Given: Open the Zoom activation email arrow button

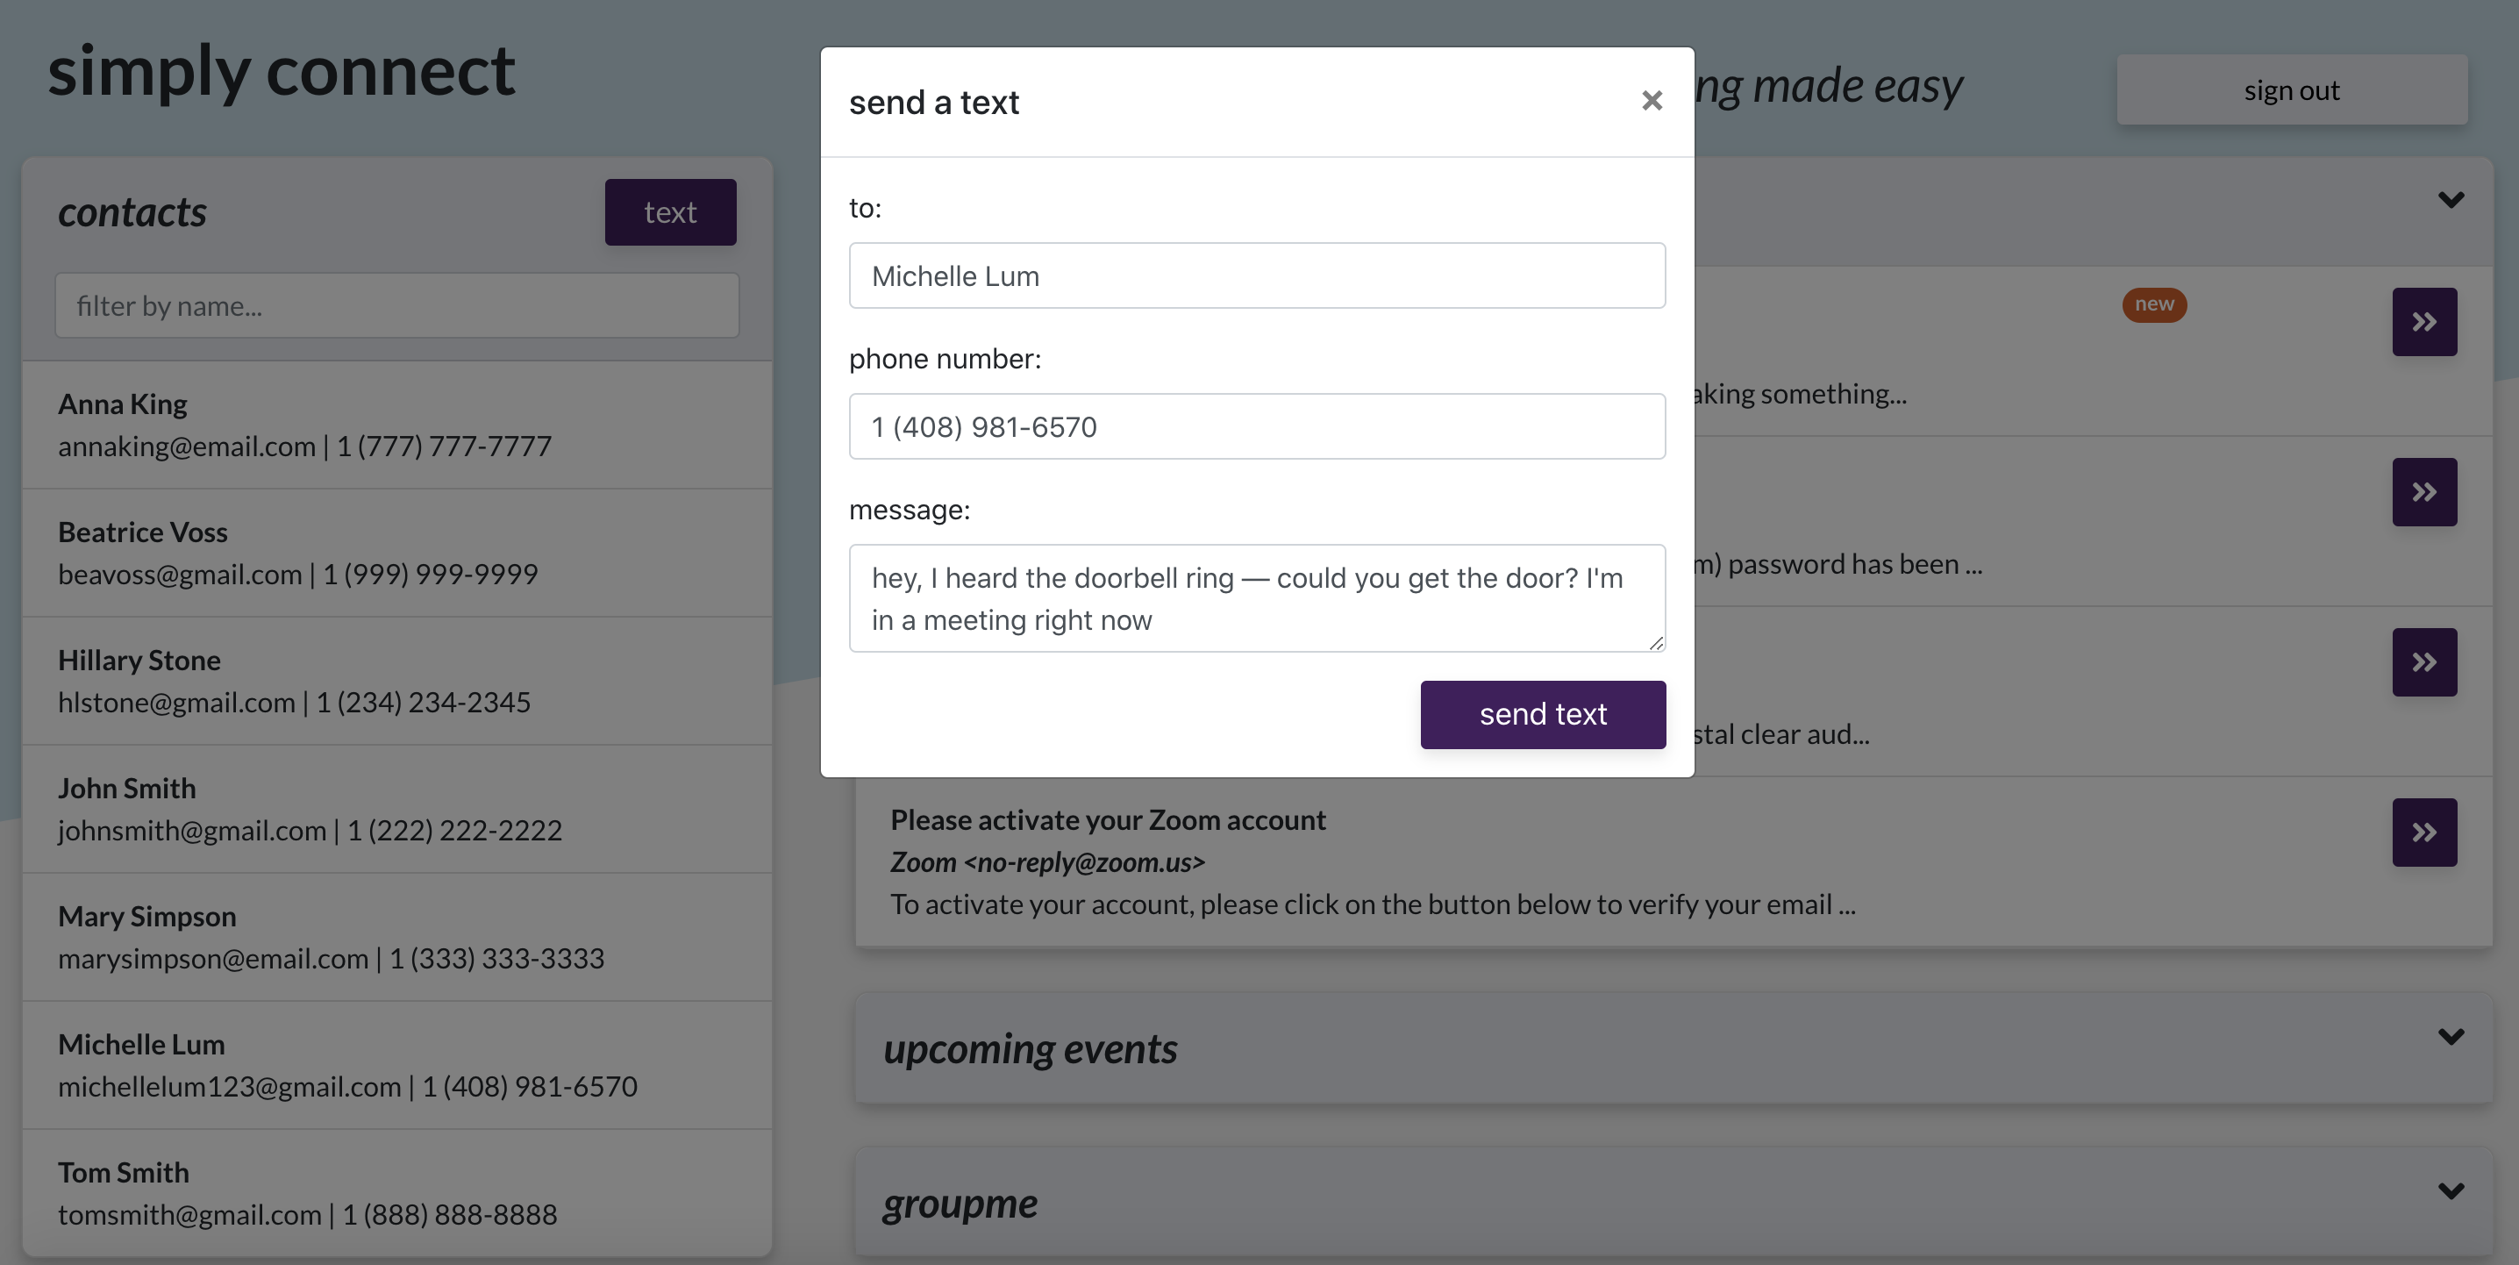Looking at the screenshot, I should [2423, 833].
